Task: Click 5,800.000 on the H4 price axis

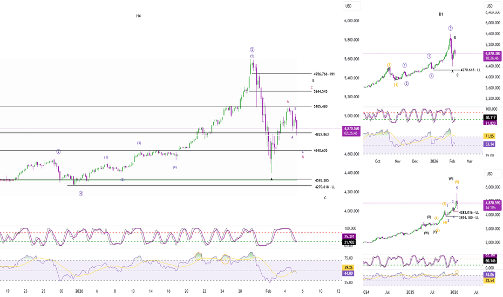Action: 351,40
